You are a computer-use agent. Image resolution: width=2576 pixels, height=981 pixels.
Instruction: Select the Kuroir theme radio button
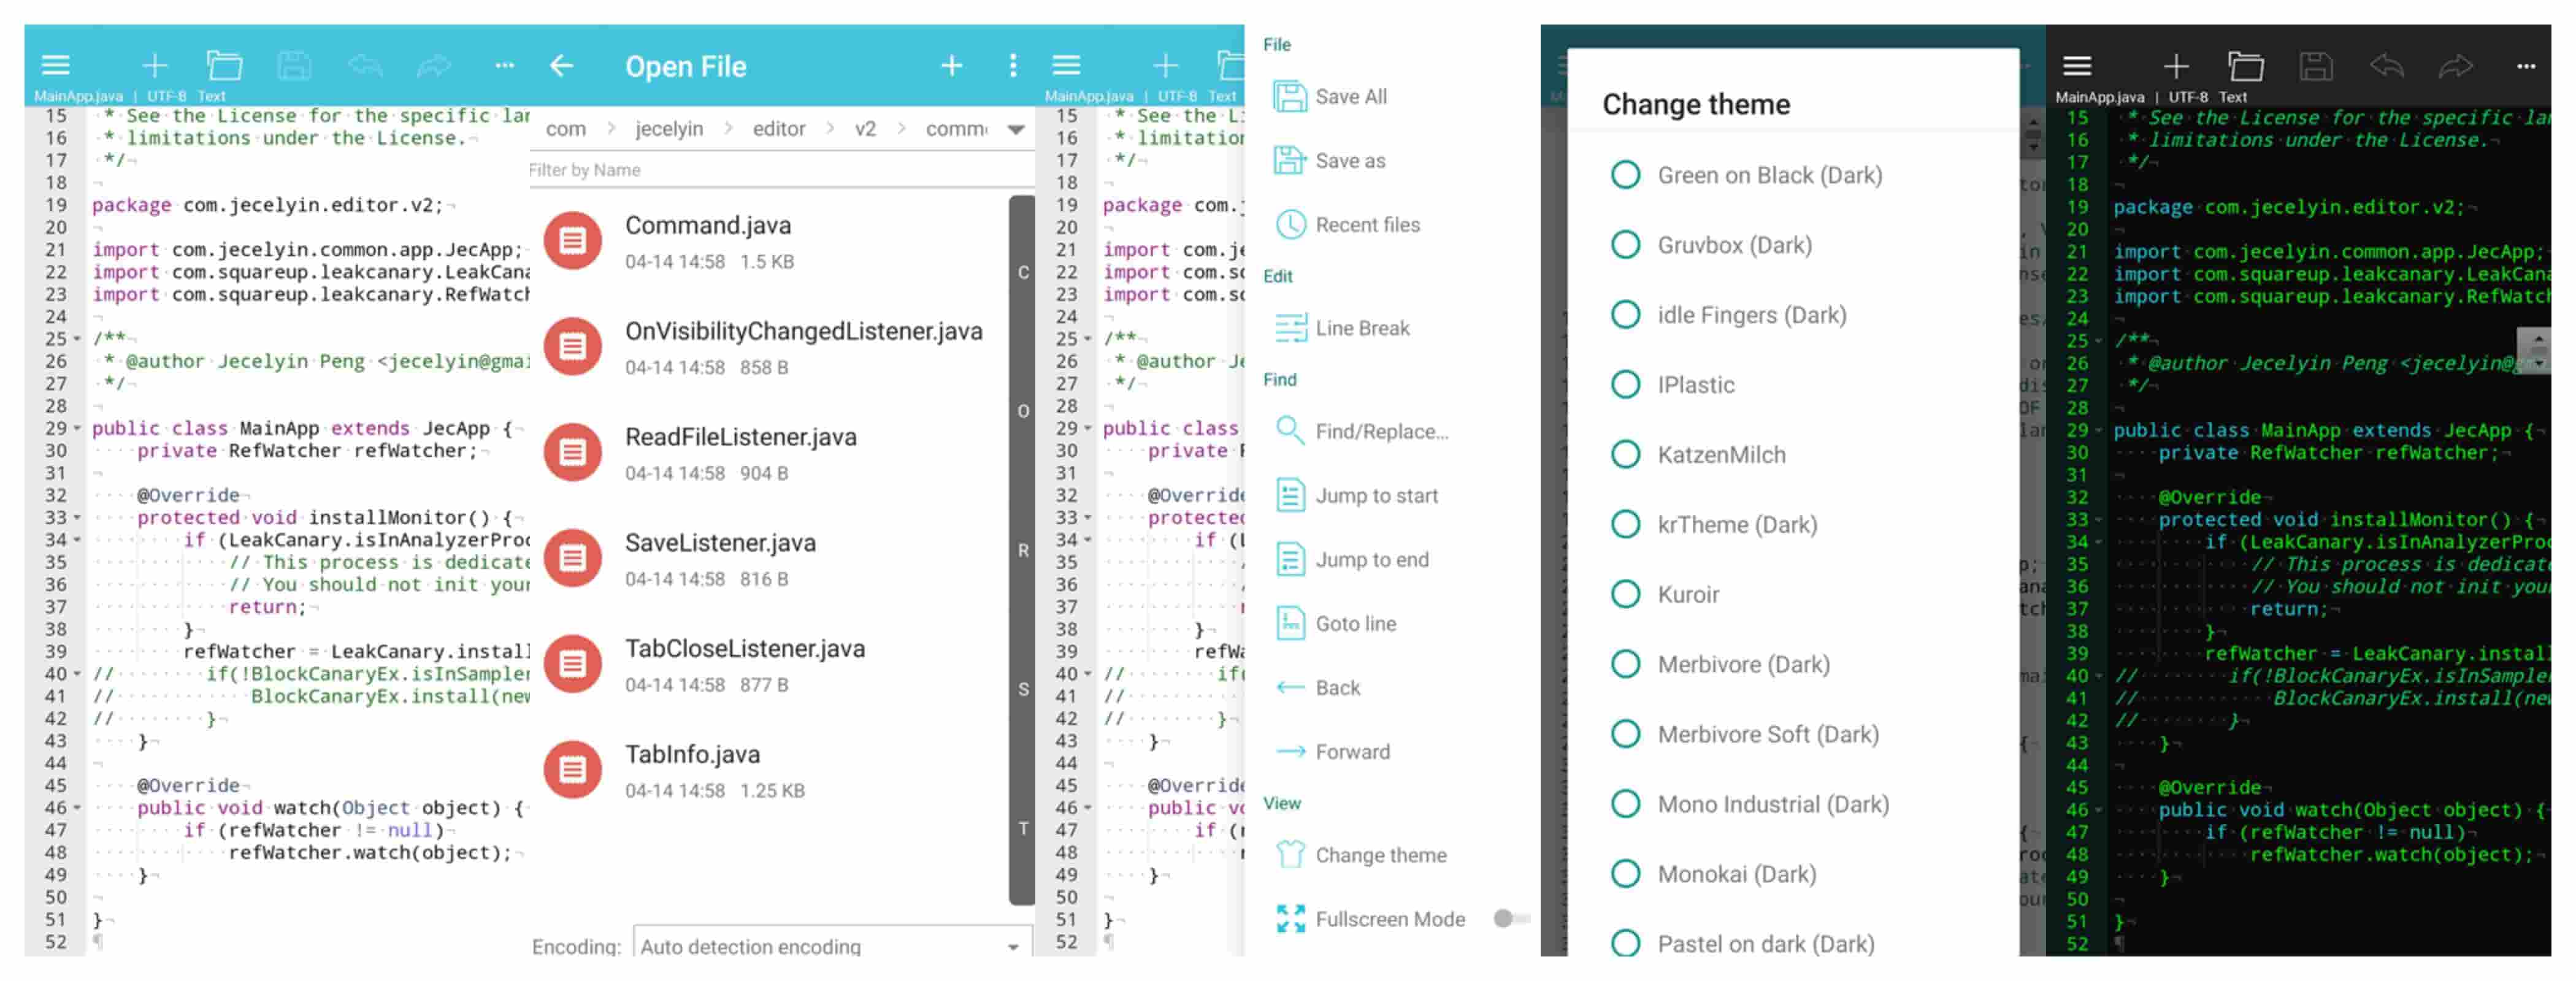(1625, 594)
